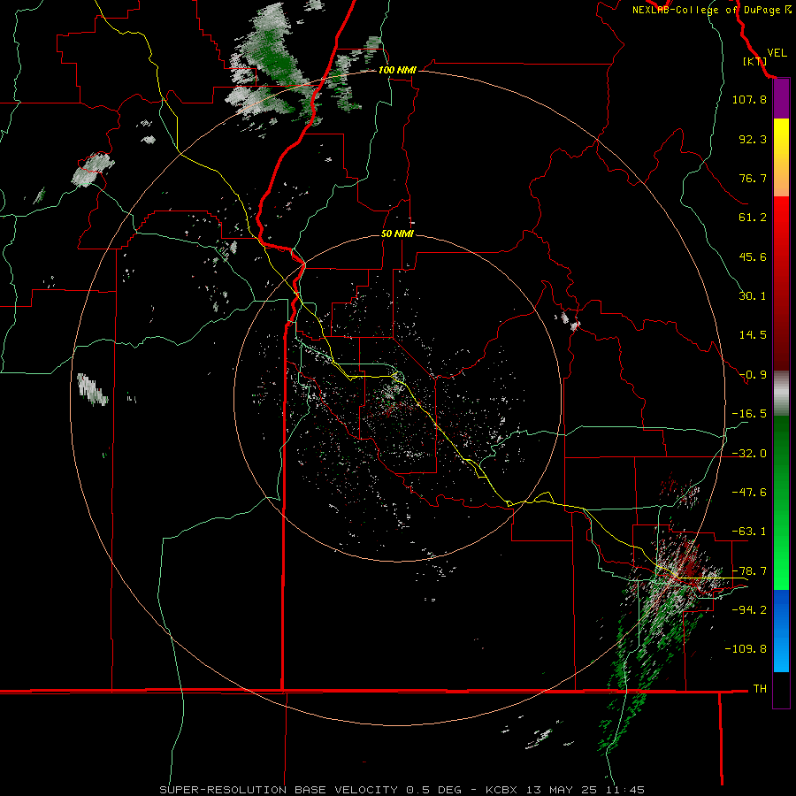796x796 pixels.
Task: Click the KCBX 13 MAY 25 11:45 timestamp
Action: click(565, 790)
